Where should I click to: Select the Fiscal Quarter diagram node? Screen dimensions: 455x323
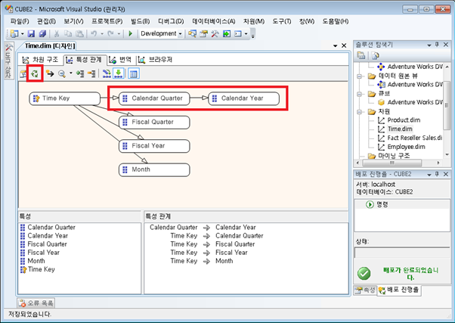pos(154,123)
